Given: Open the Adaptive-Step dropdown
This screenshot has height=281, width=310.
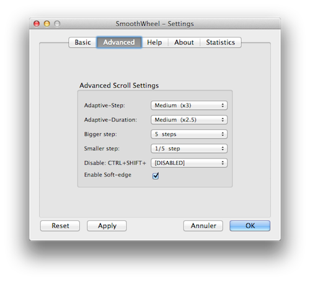Looking at the screenshot, I should tap(189, 105).
